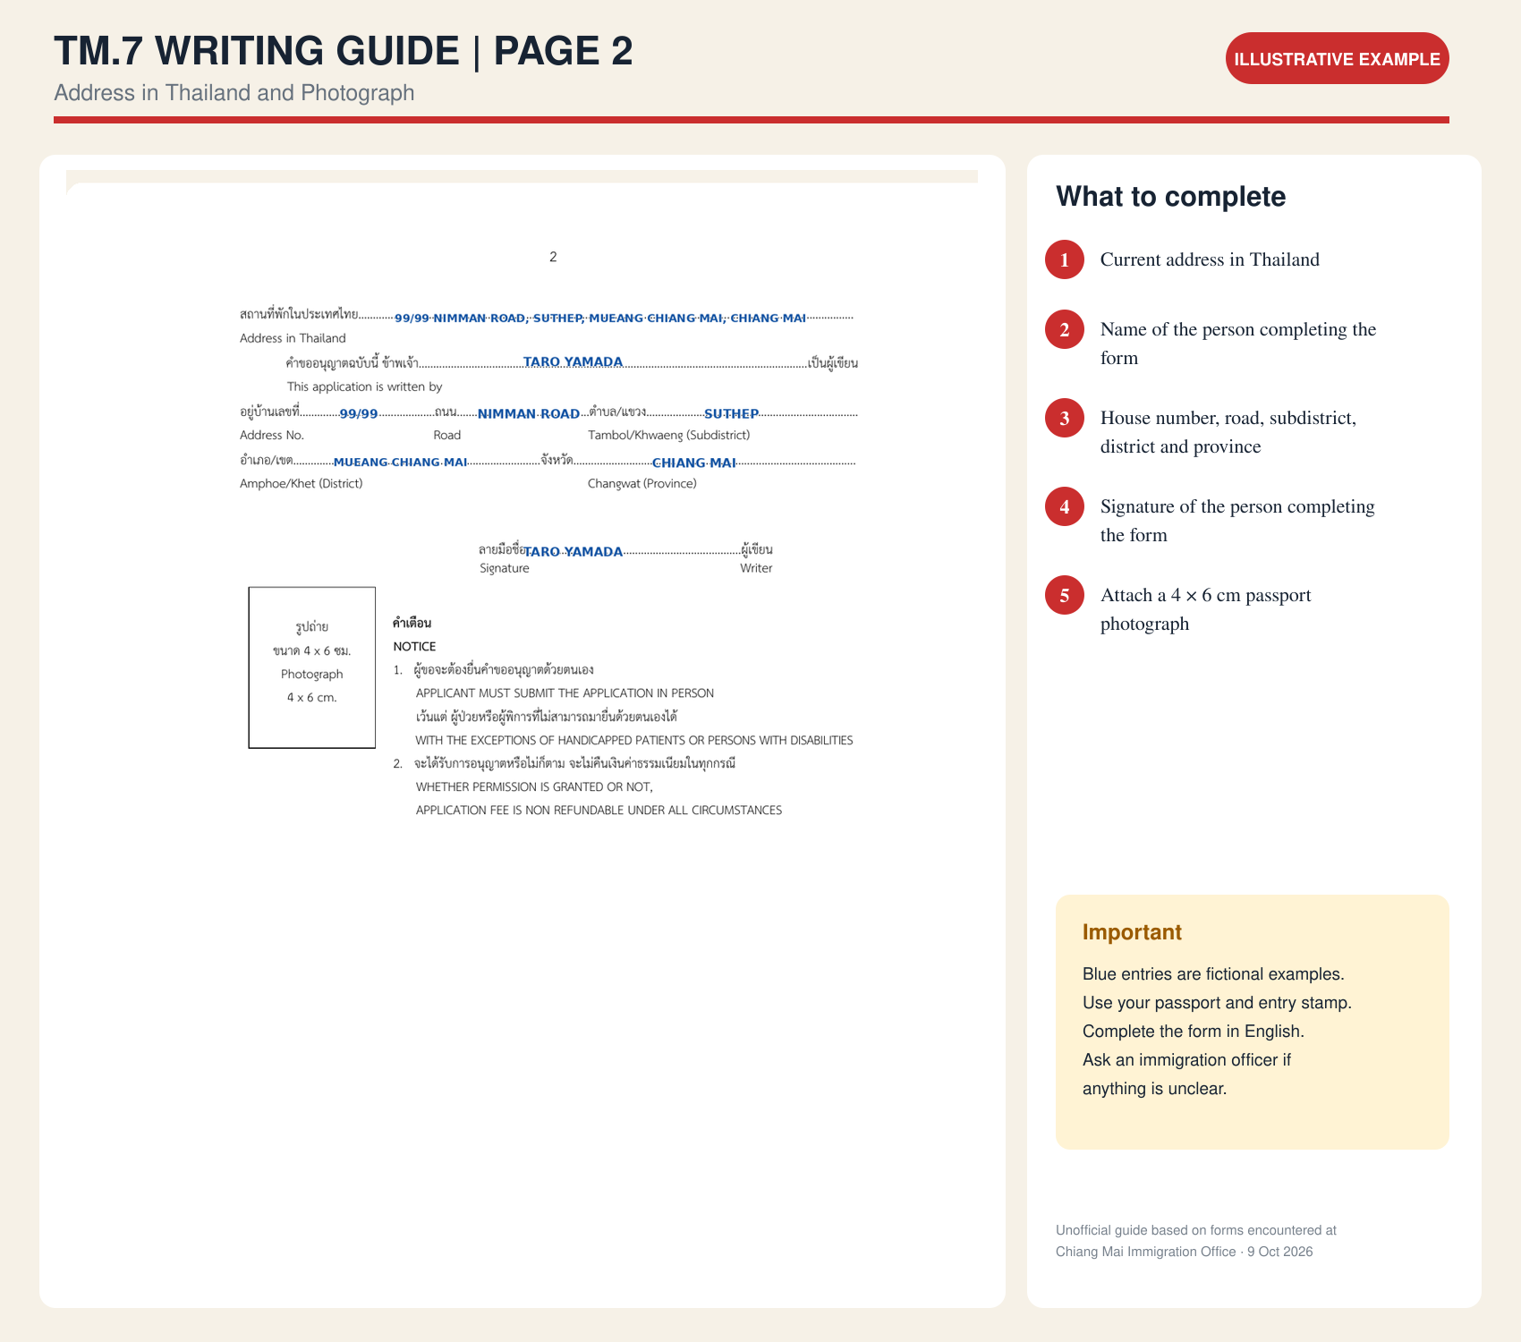This screenshot has width=1521, height=1342.
Task: Click 'Name of the person completing the form'
Action: [1238, 344]
